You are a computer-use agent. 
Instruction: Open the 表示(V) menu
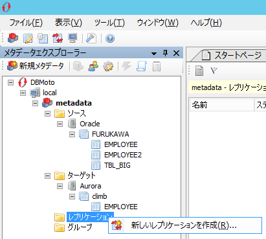coord(69,23)
